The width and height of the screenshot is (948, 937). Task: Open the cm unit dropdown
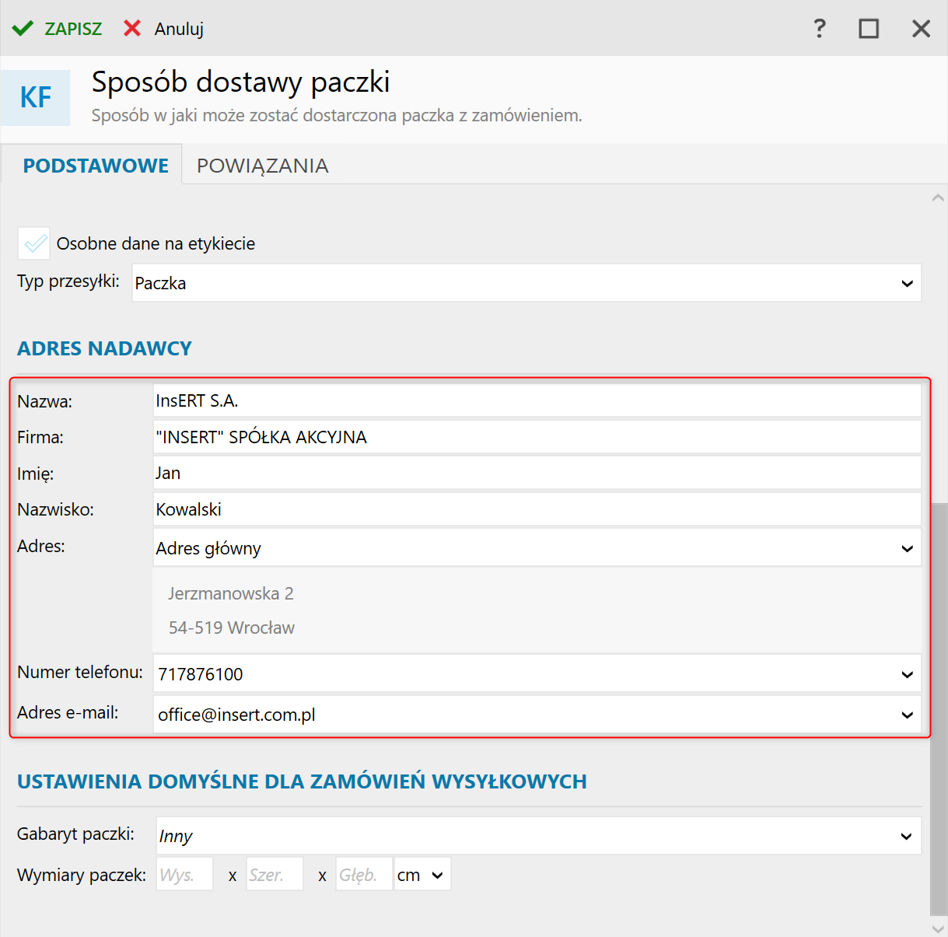[x=422, y=875]
